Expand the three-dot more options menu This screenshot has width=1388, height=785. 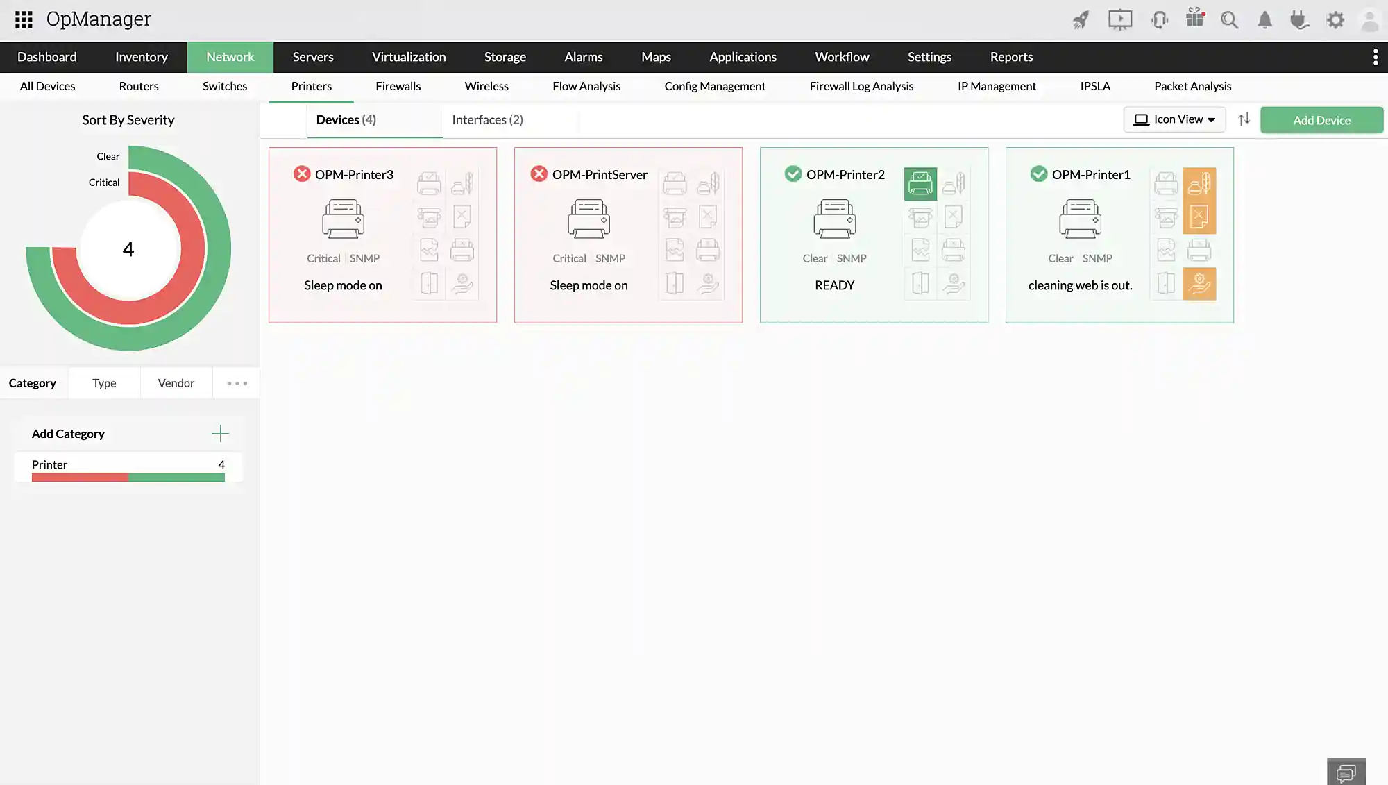coord(1375,57)
